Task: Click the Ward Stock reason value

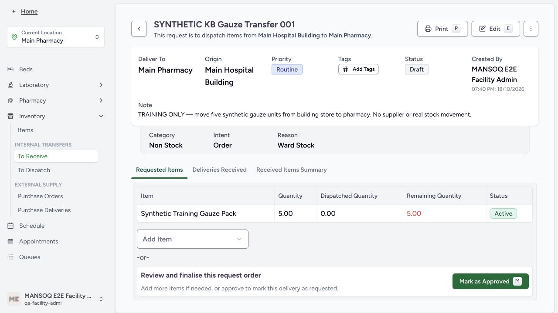Action: [296, 145]
